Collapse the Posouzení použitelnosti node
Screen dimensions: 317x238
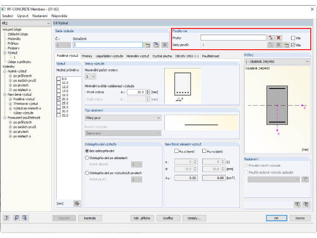click(5, 118)
